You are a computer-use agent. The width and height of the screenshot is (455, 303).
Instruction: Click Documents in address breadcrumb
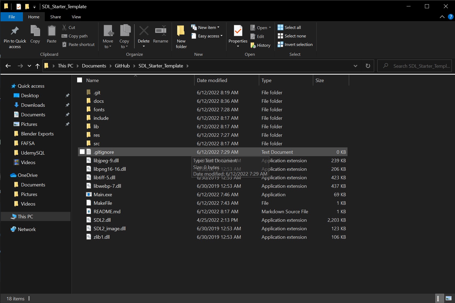(x=94, y=66)
